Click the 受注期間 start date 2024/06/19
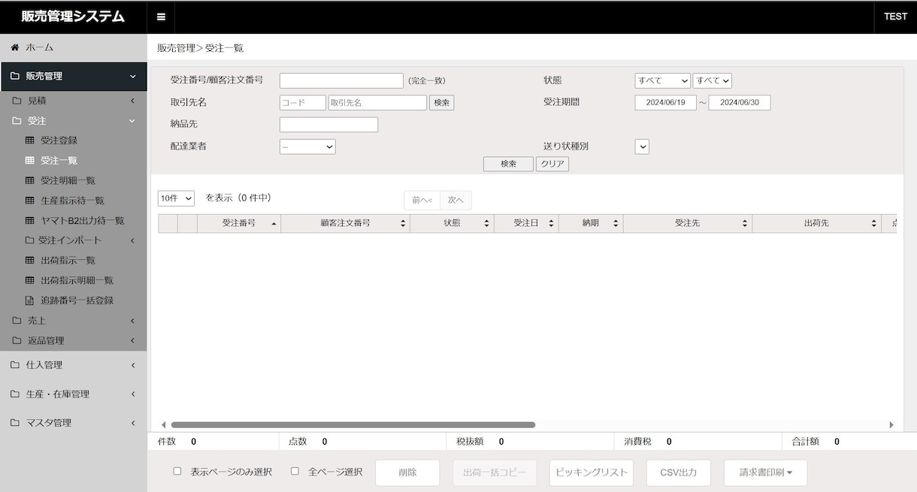The image size is (917, 492). (x=665, y=103)
